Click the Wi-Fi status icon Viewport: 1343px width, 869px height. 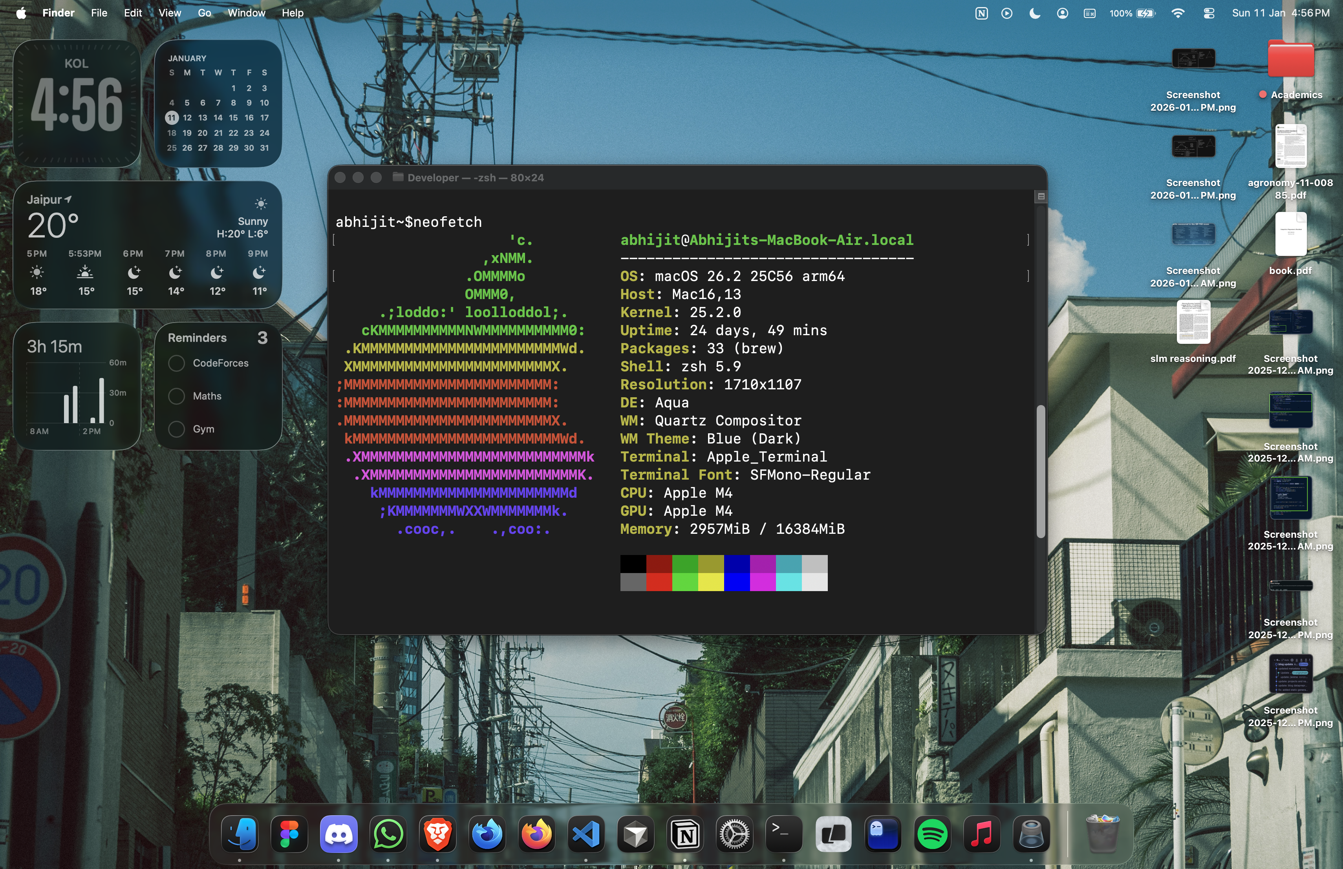[1178, 13]
